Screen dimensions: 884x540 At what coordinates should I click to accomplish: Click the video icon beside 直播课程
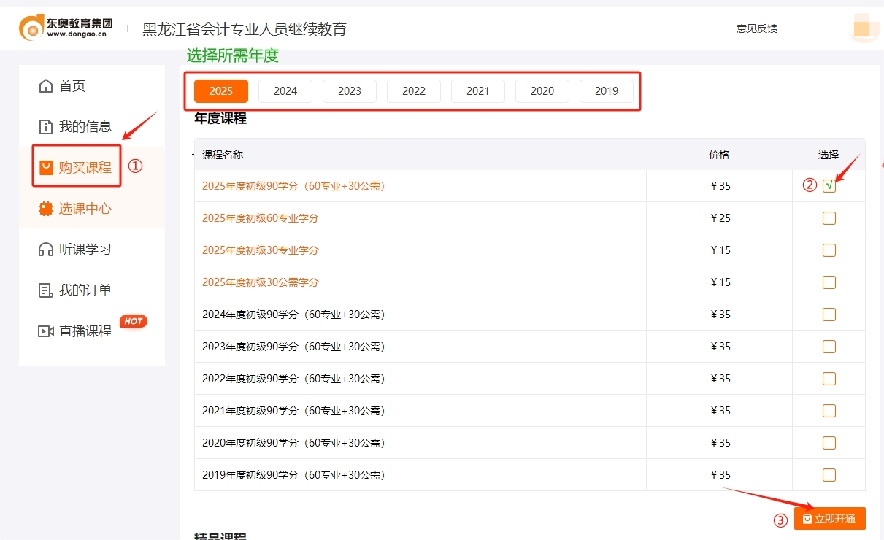click(x=45, y=331)
